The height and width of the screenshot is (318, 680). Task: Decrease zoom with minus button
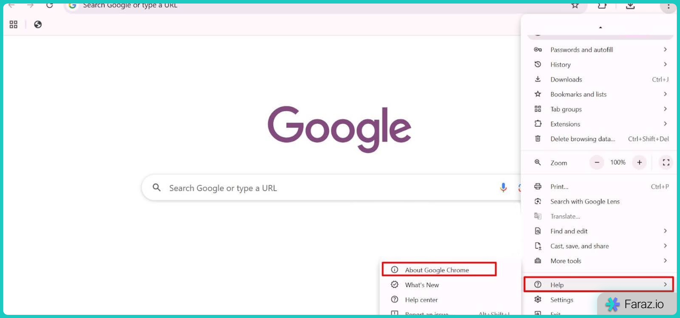pos(597,163)
